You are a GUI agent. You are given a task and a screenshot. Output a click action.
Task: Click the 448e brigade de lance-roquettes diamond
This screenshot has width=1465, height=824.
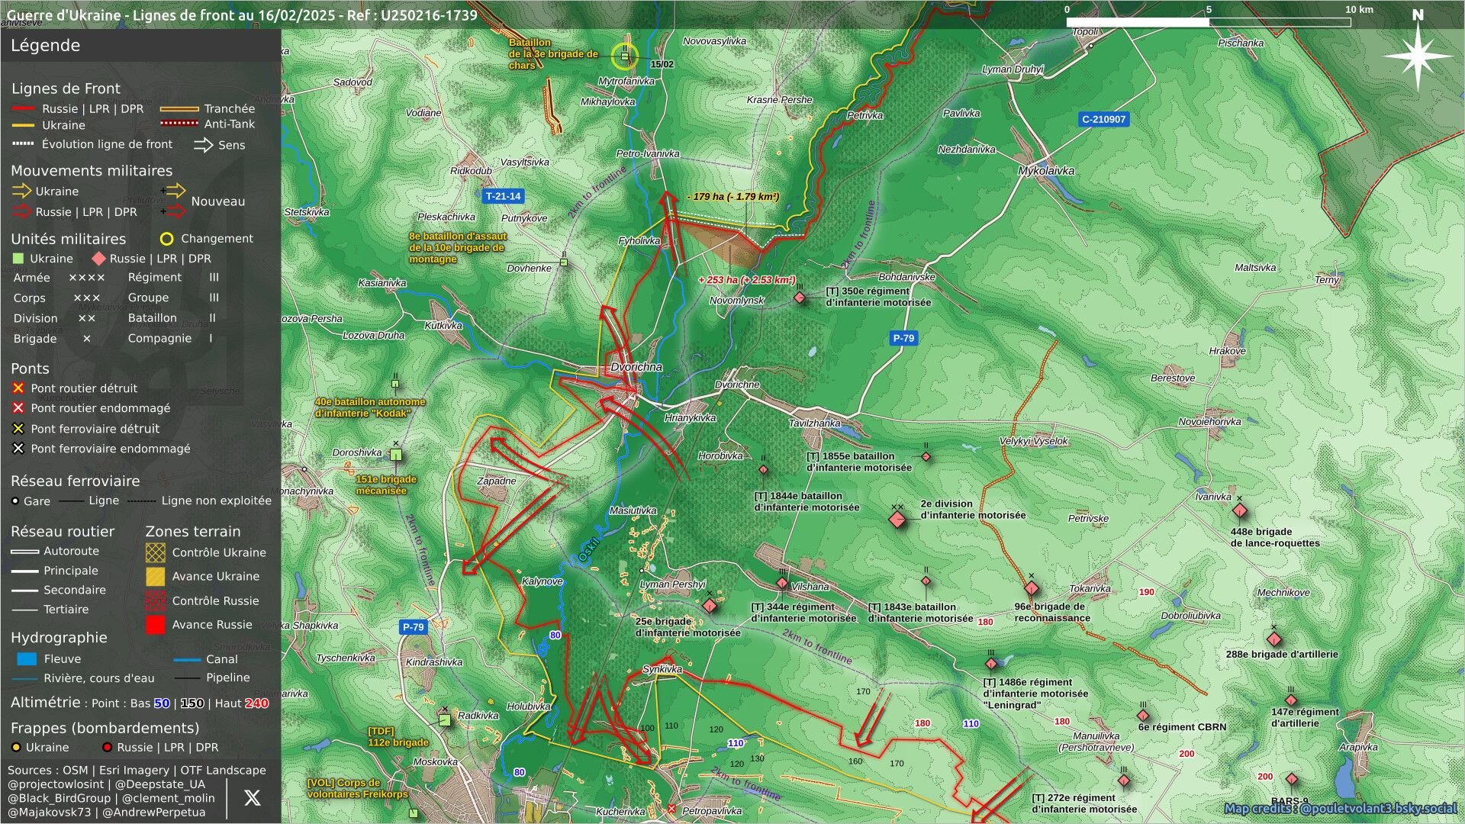pyautogui.click(x=1239, y=510)
